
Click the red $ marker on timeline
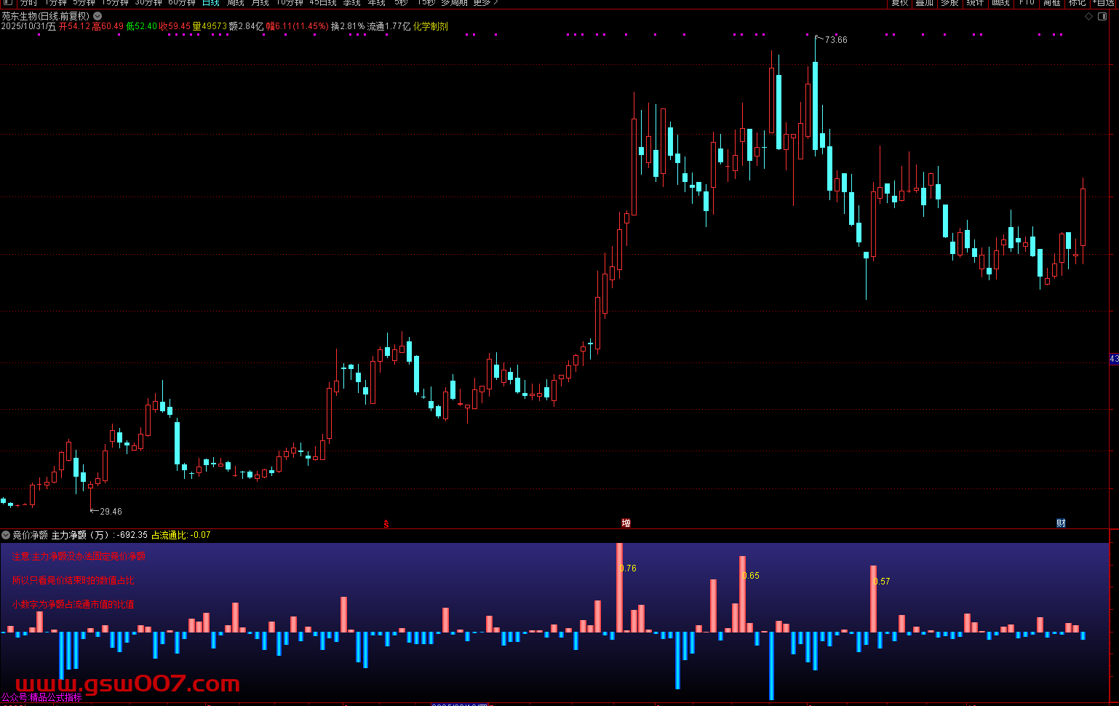pyautogui.click(x=386, y=524)
